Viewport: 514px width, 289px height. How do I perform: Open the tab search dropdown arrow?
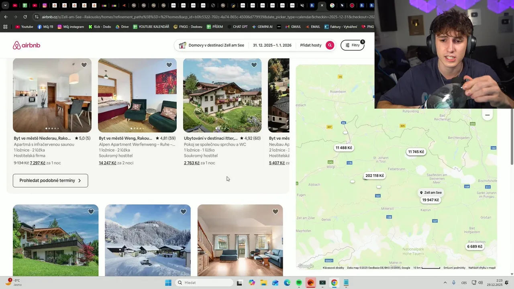click(x=5, y=6)
